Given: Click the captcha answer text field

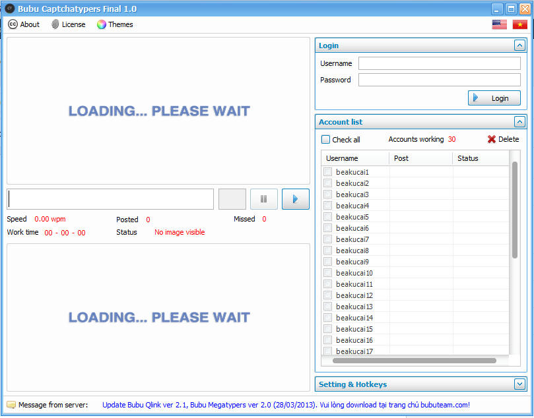Looking at the screenshot, I should coord(110,199).
